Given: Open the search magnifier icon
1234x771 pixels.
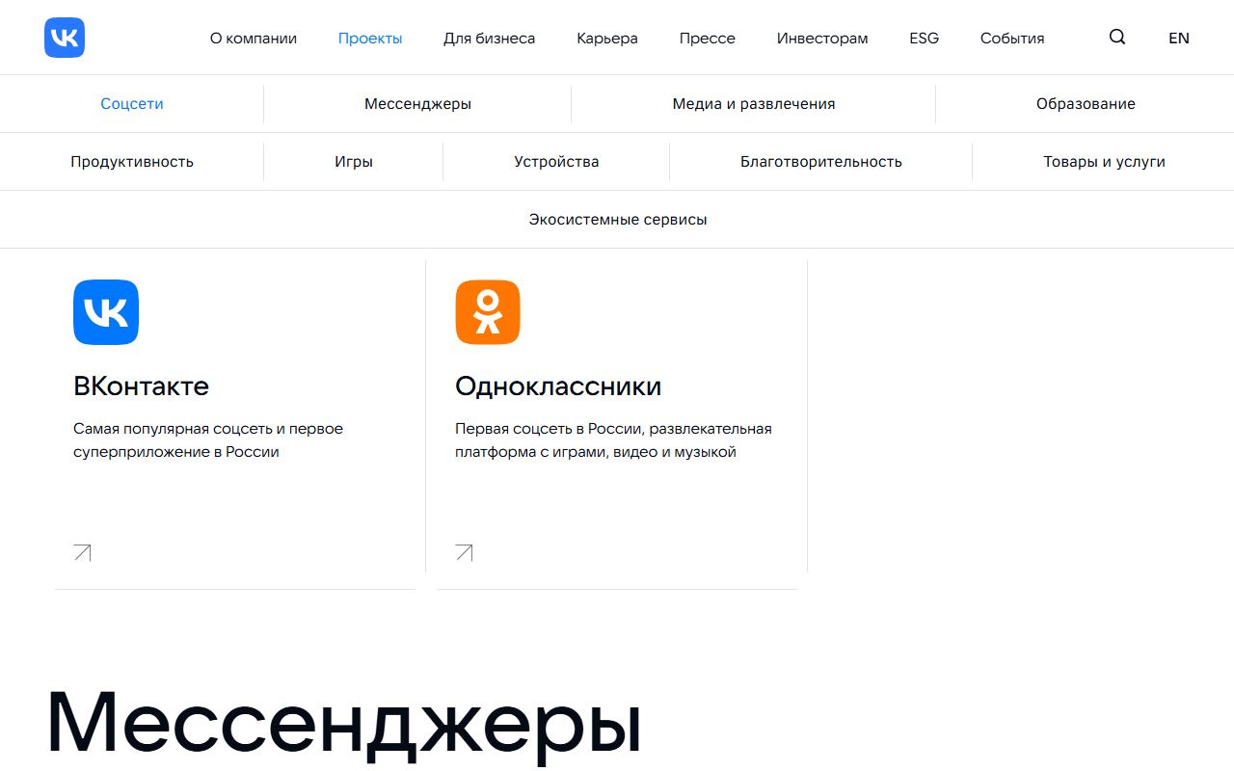Looking at the screenshot, I should tap(1117, 38).
